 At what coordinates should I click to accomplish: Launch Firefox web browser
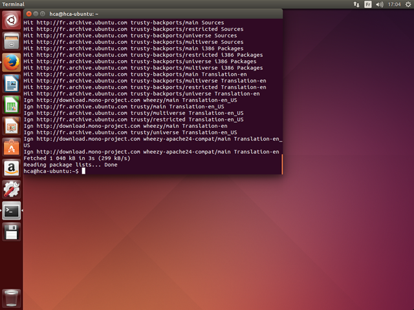(12, 63)
